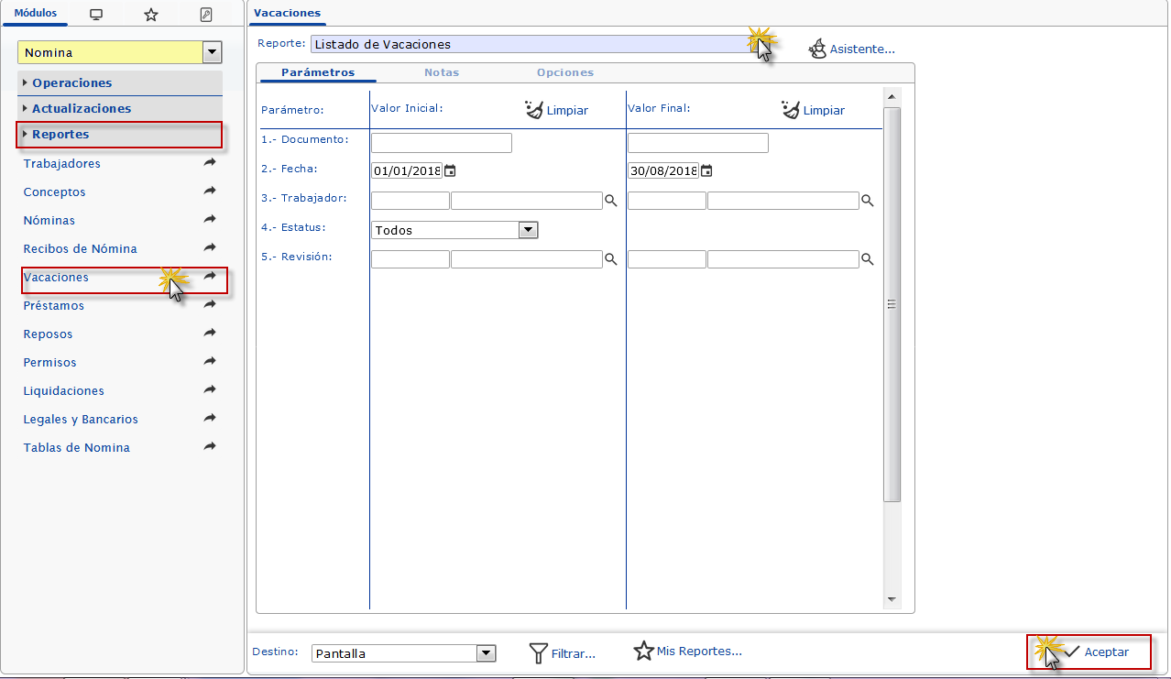Open the Asistente wizard
The width and height of the screenshot is (1171, 679).
tap(851, 49)
